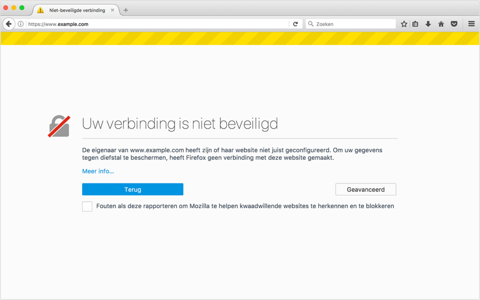Expand advanced options via Geavanceerd
Screen dimensions: 480x300
(366, 189)
